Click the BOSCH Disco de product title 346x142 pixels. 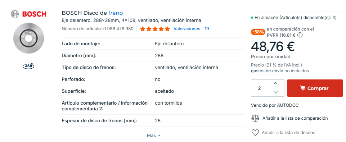85,13
